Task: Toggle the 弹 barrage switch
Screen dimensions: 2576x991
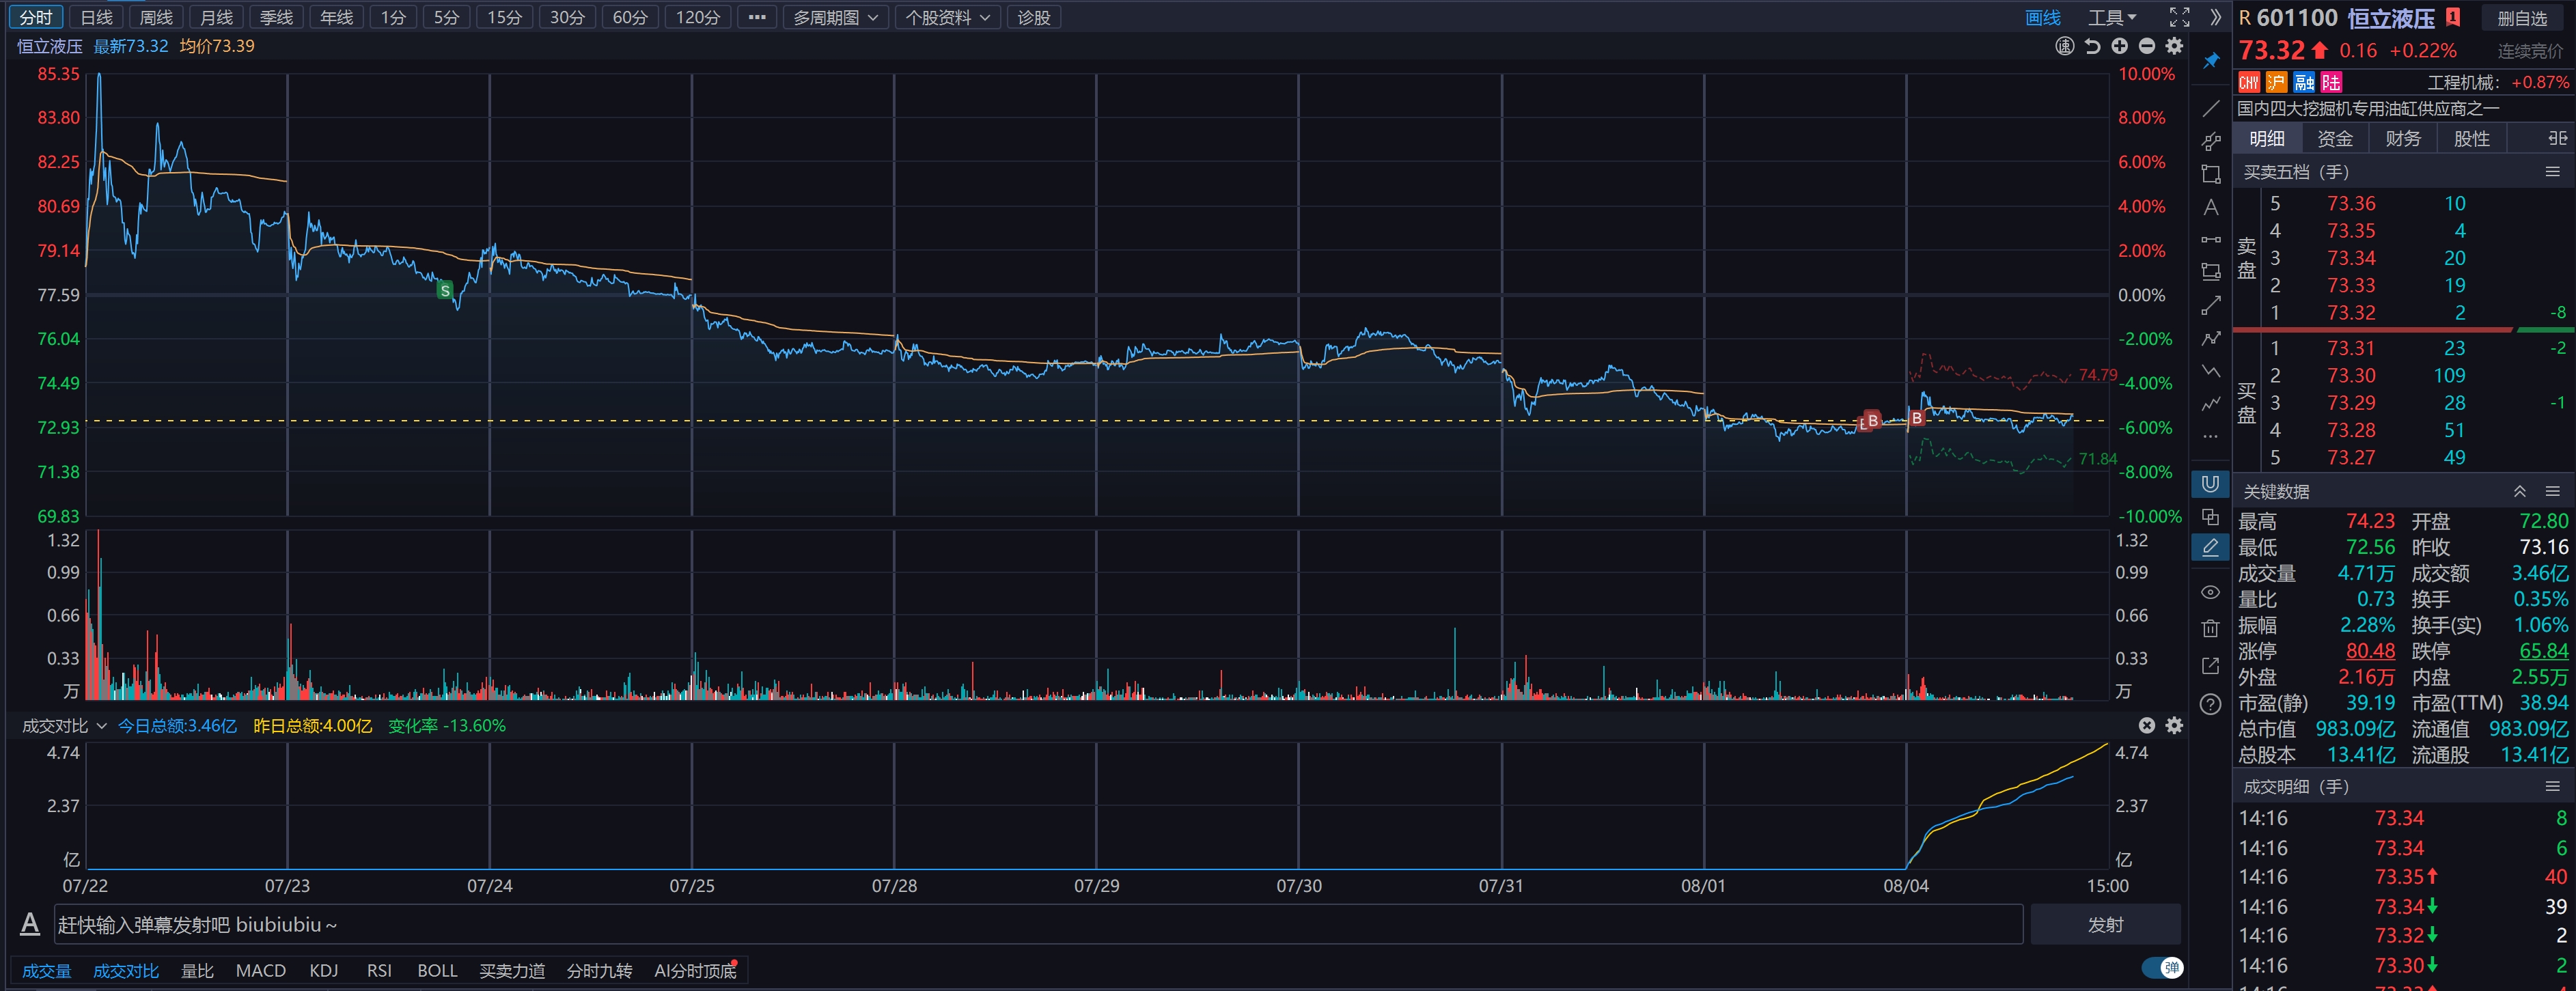Action: pyautogui.click(x=2162, y=968)
